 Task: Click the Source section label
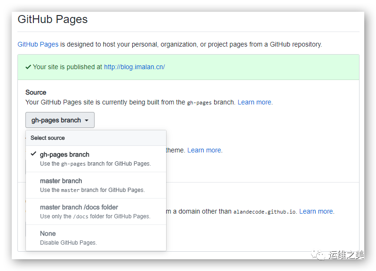pos(36,92)
